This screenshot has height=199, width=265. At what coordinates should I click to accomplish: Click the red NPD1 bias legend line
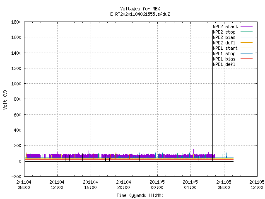coord(246,59)
